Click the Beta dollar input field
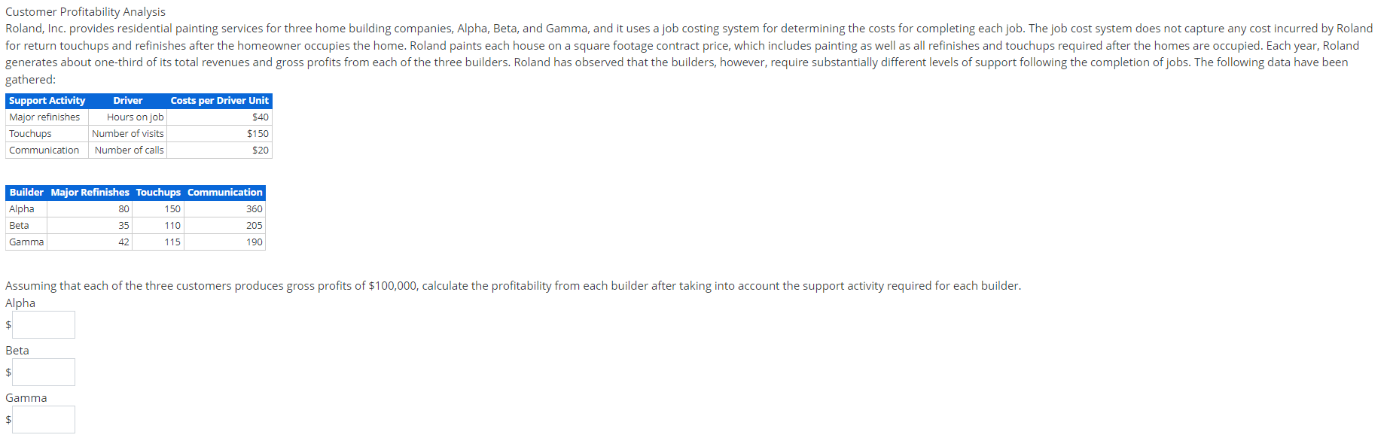The width and height of the screenshot is (1390, 444). 43,372
